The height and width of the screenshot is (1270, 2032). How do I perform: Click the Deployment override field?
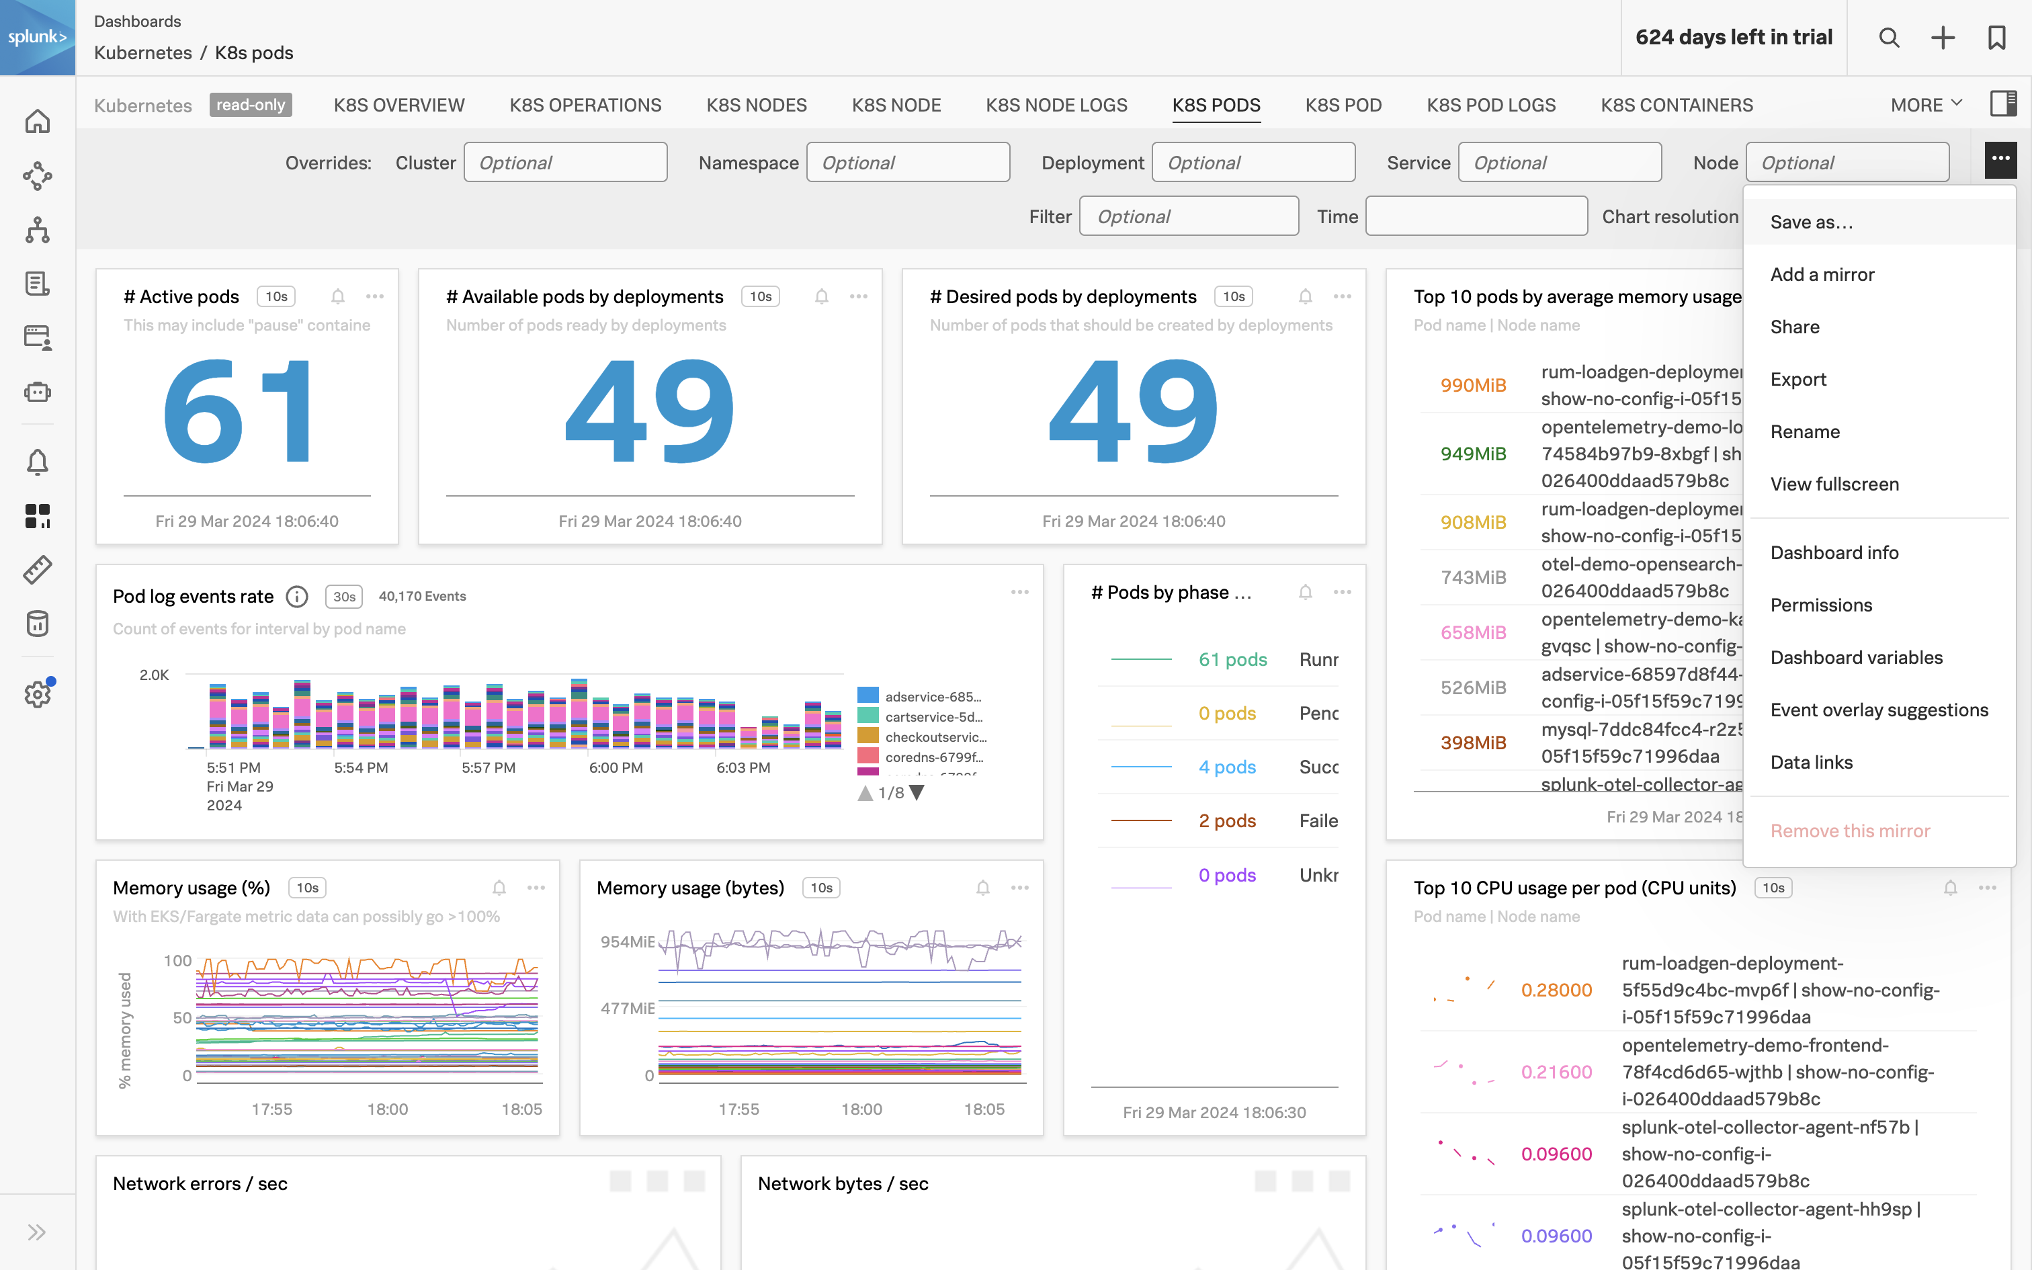pyautogui.click(x=1253, y=162)
